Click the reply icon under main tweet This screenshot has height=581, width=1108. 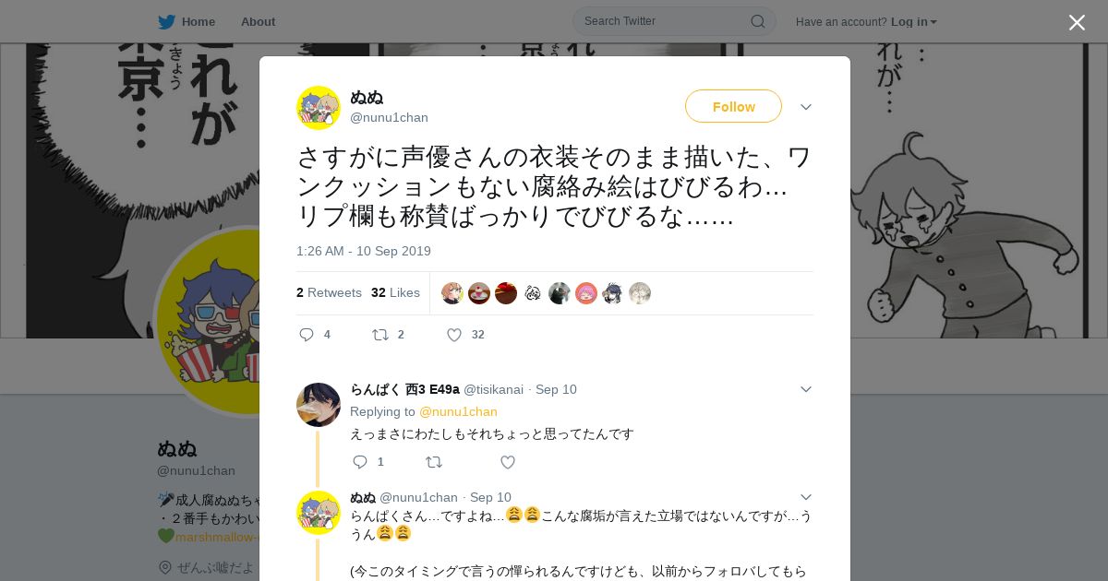307,335
